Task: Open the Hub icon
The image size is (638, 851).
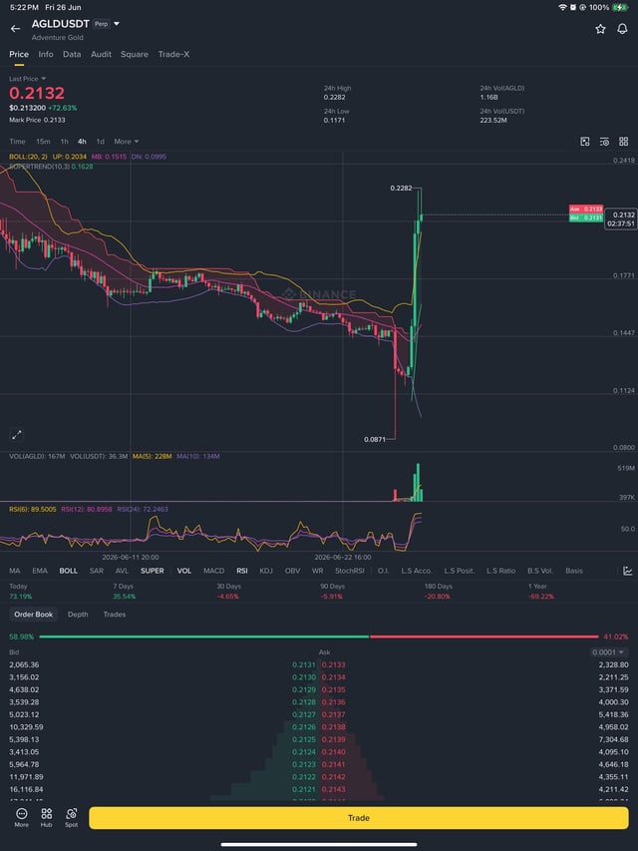Action: coord(47,817)
